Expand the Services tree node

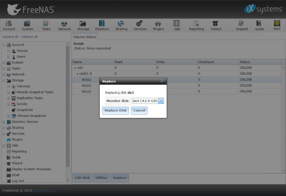tap(4, 134)
